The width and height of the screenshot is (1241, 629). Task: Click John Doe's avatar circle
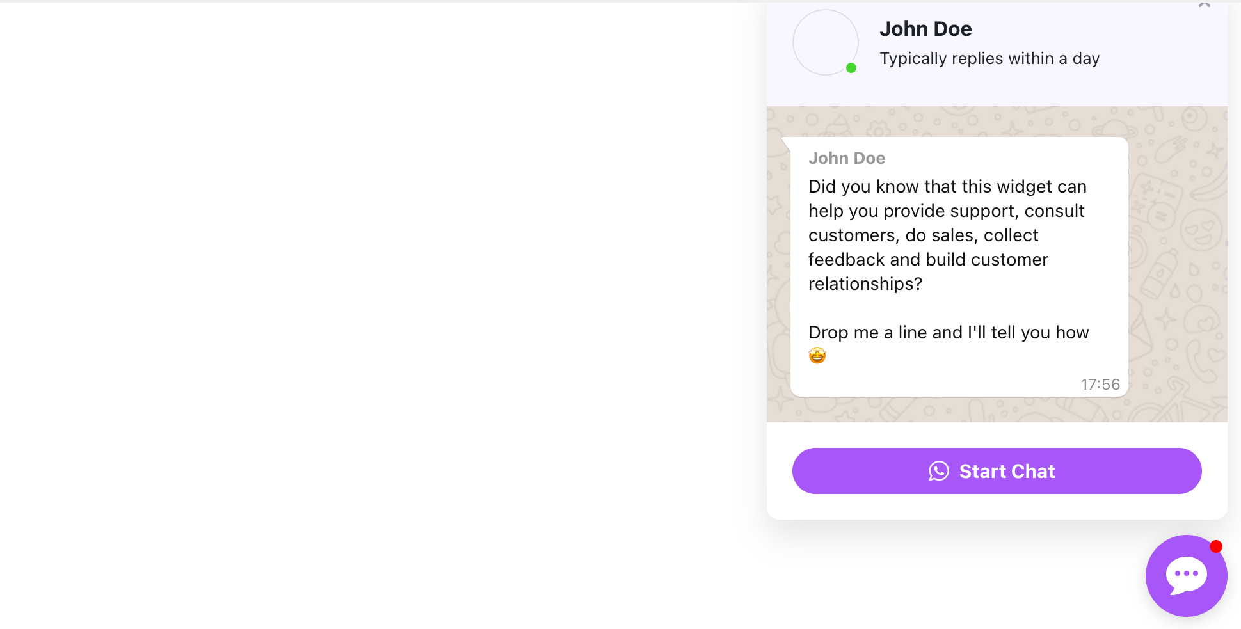coord(825,42)
